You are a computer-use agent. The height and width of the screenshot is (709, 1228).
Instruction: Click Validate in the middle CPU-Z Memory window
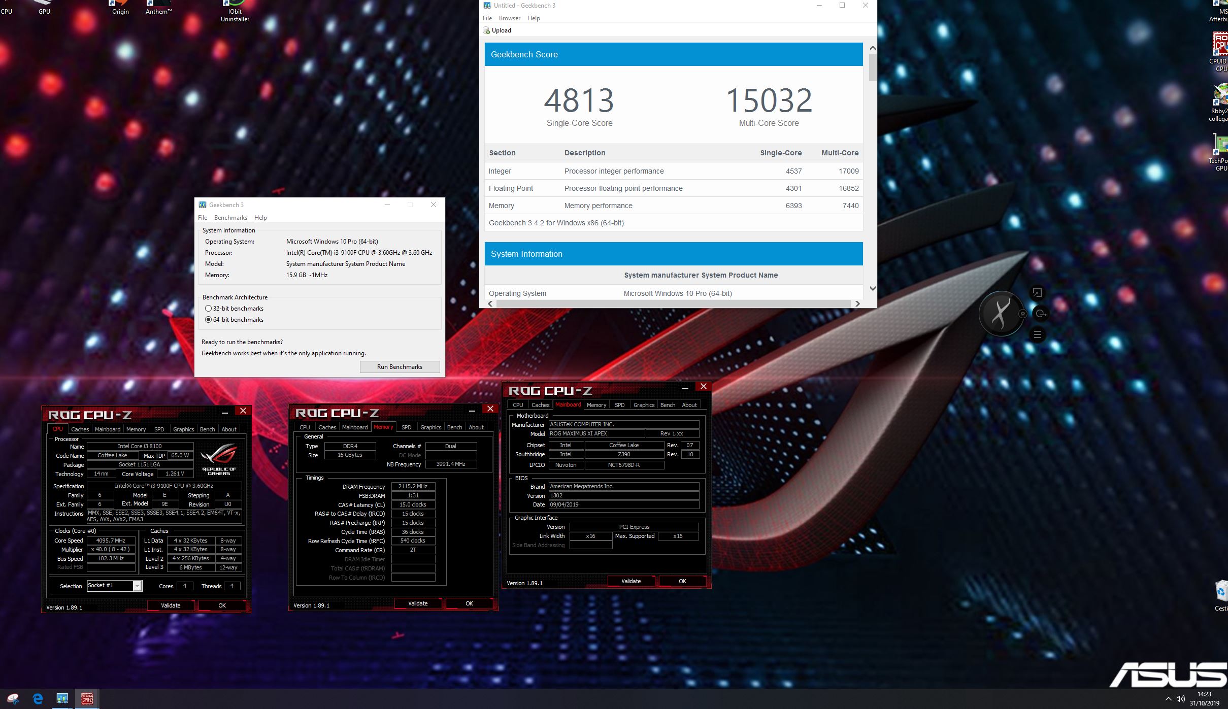418,603
